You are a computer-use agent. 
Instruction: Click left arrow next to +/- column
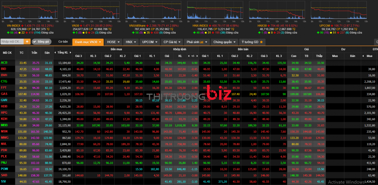(189, 56)
